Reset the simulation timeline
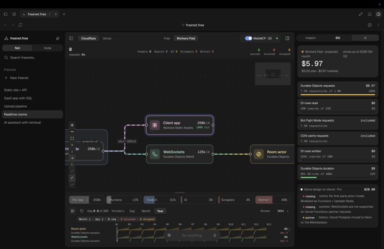The width and height of the screenshot is (384, 249). pyautogui.click(x=81, y=211)
